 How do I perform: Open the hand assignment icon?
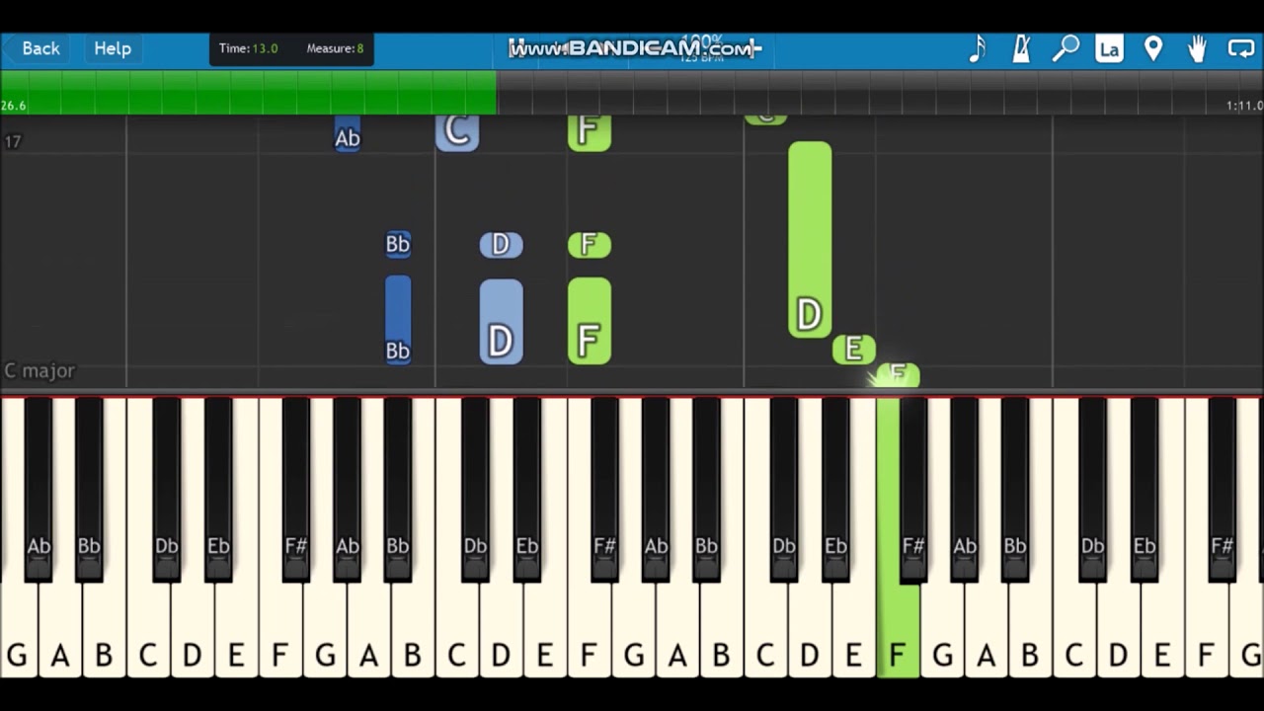[1197, 48]
